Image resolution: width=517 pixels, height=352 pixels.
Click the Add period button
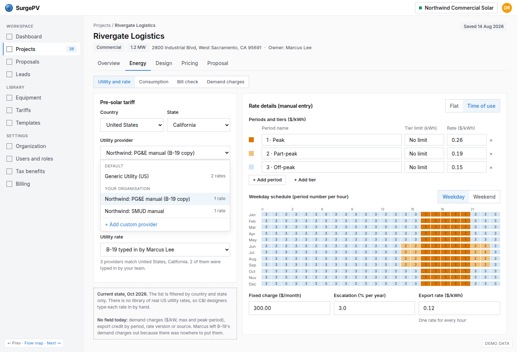click(x=267, y=180)
